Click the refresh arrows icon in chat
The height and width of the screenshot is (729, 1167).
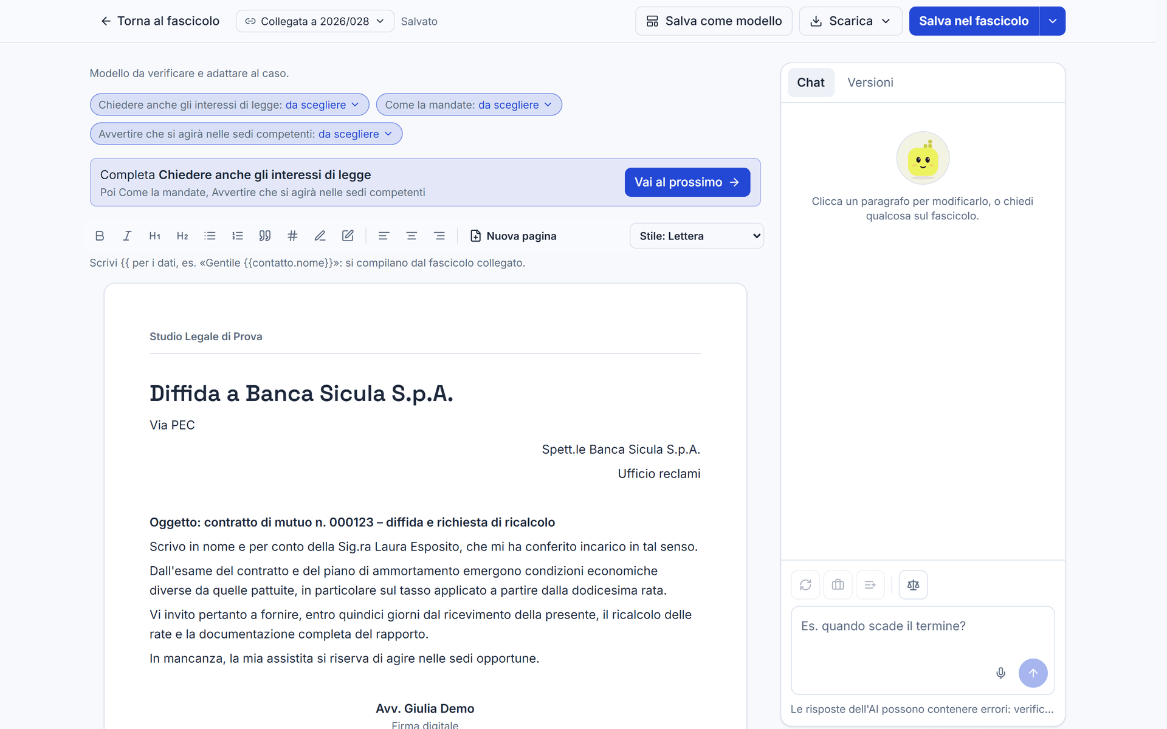pos(805,585)
